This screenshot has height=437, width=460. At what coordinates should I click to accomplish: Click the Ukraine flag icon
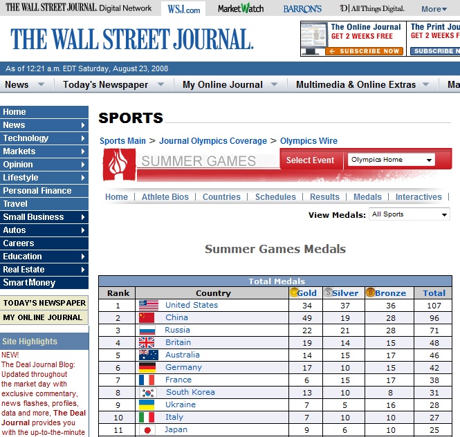coord(147,405)
